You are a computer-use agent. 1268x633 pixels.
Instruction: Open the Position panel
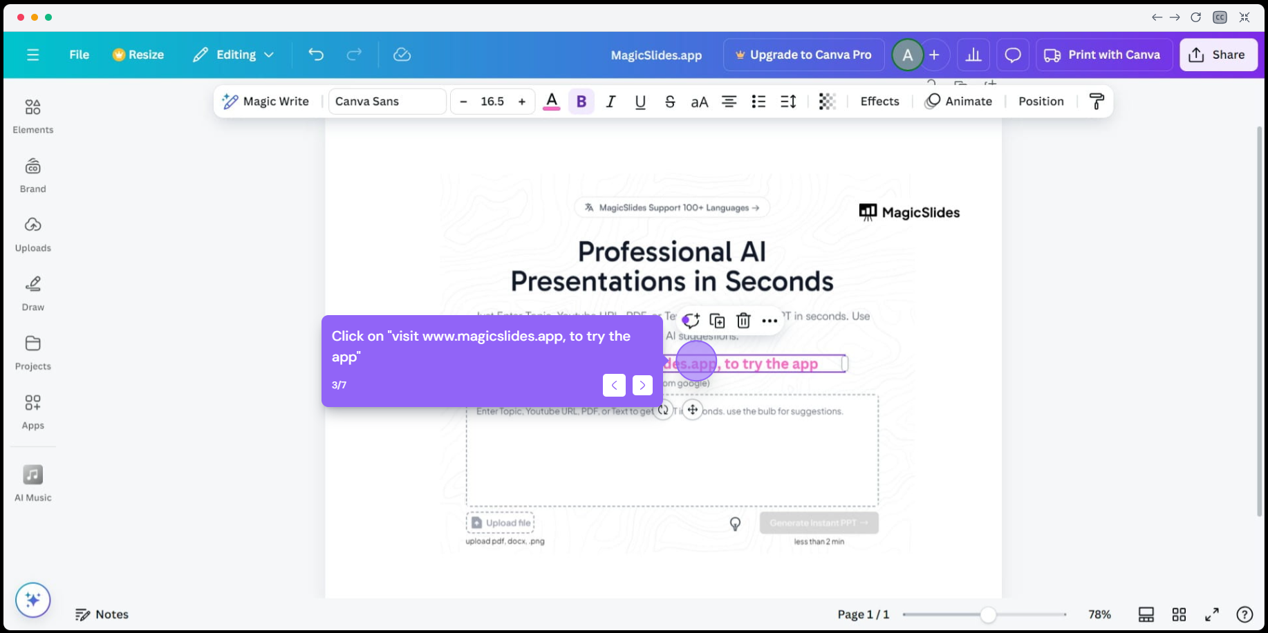click(1041, 102)
